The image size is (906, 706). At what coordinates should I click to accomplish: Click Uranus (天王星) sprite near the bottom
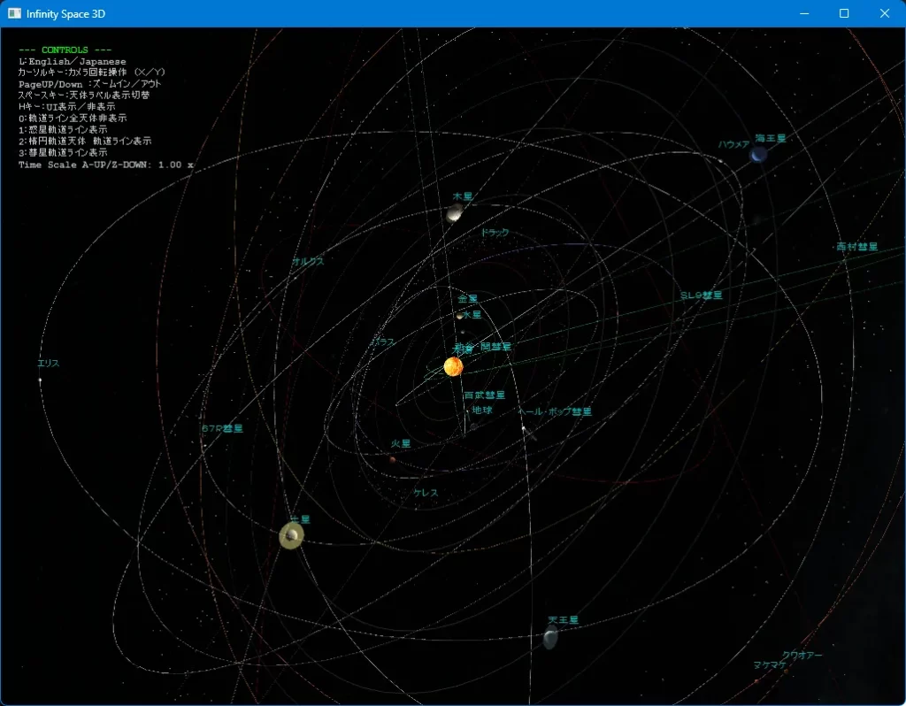[549, 638]
